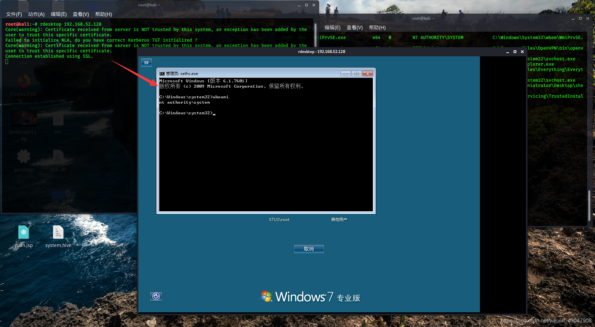The height and width of the screenshot is (327, 595).
Task: Open the Ease of Access icon
Action: (x=156, y=296)
